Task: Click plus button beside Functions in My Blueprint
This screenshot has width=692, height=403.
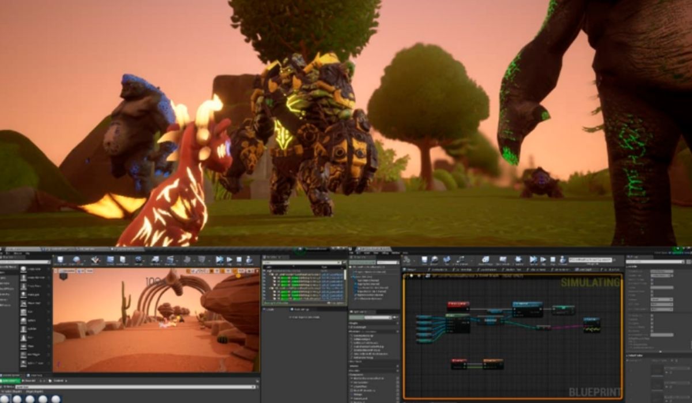Action: point(398,332)
